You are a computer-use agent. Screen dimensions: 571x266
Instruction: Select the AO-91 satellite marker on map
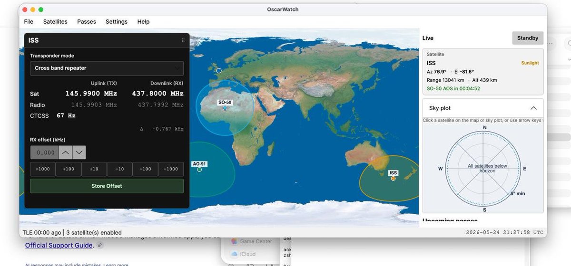(x=199, y=169)
